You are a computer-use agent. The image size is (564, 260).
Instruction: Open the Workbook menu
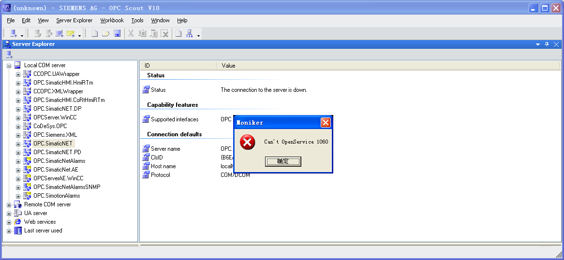[x=112, y=20]
